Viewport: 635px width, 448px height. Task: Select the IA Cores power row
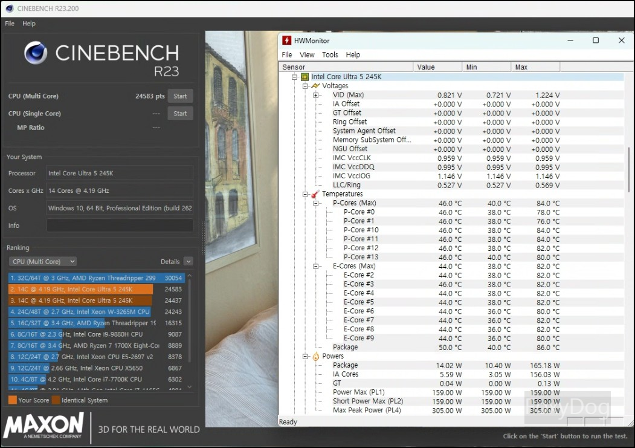tap(451, 374)
